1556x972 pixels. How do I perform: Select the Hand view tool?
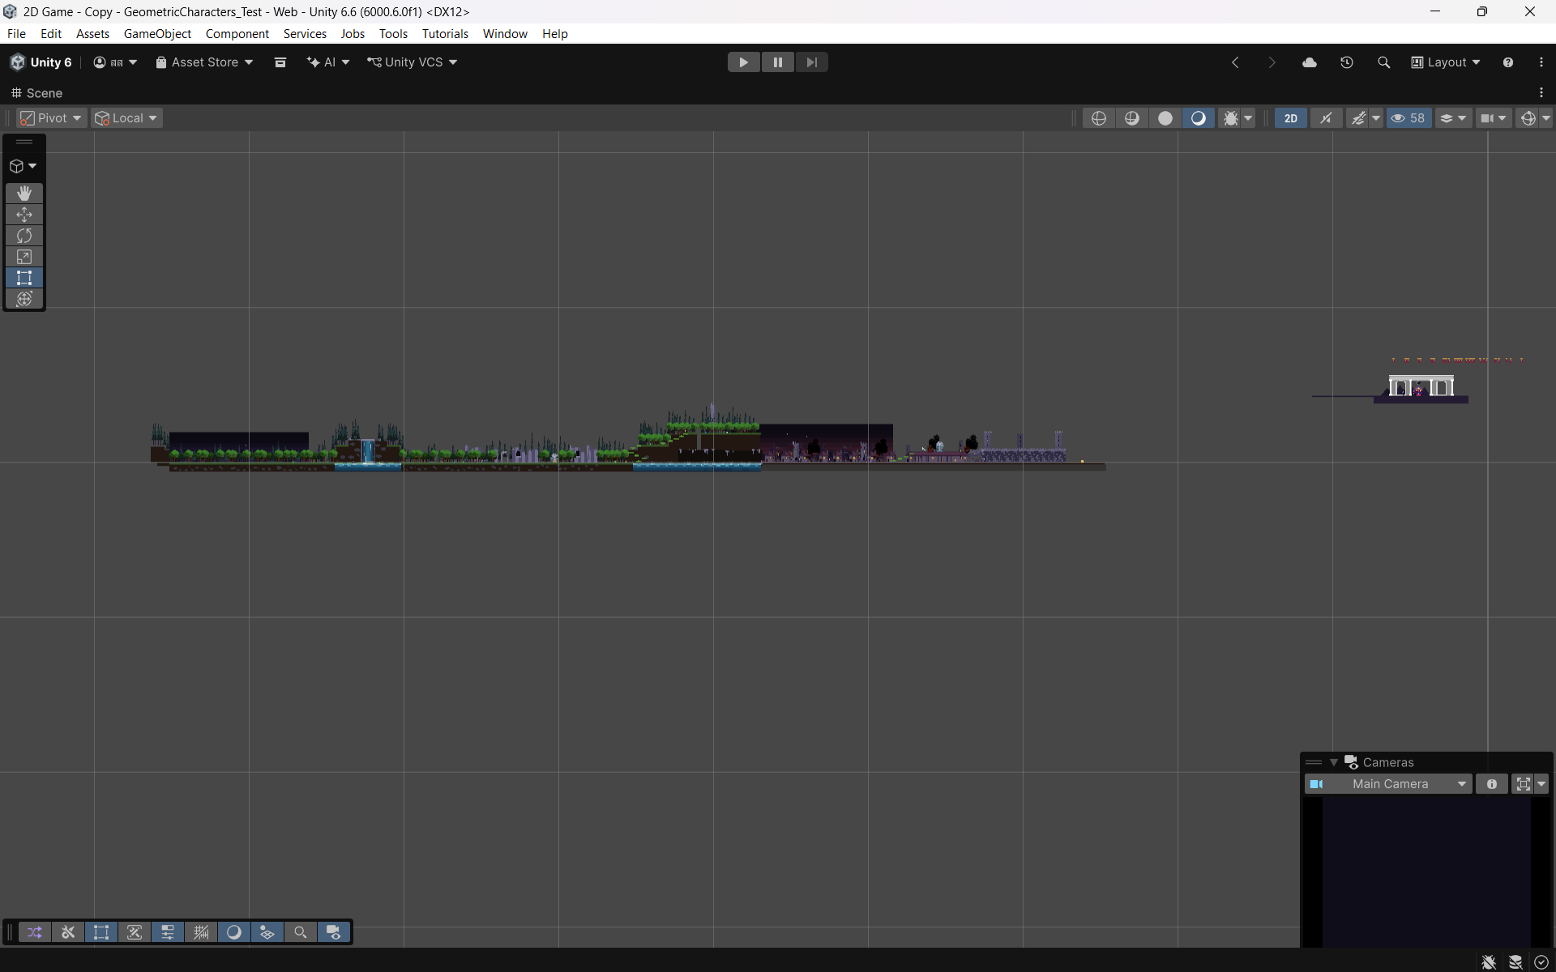pyautogui.click(x=24, y=193)
